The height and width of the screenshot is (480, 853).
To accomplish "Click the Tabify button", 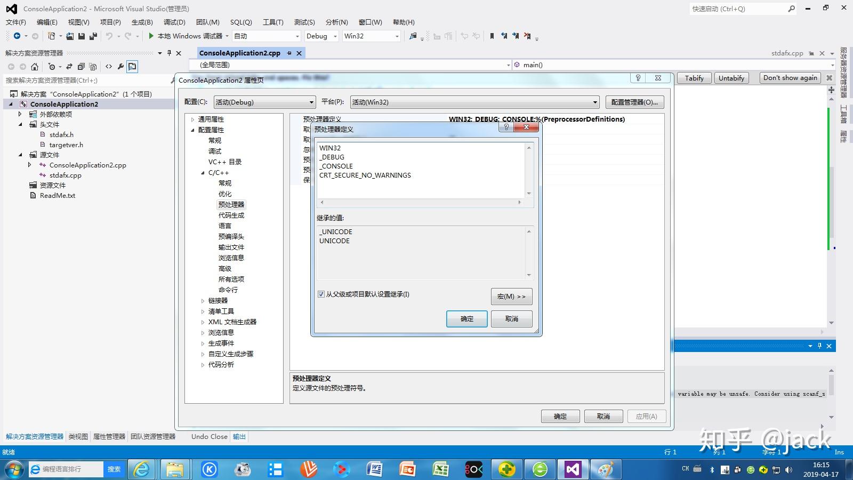I will point(694,78).
